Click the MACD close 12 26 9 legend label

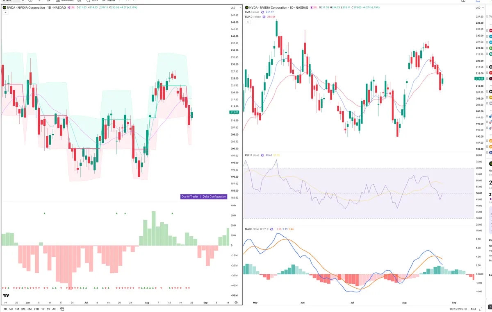257,229
